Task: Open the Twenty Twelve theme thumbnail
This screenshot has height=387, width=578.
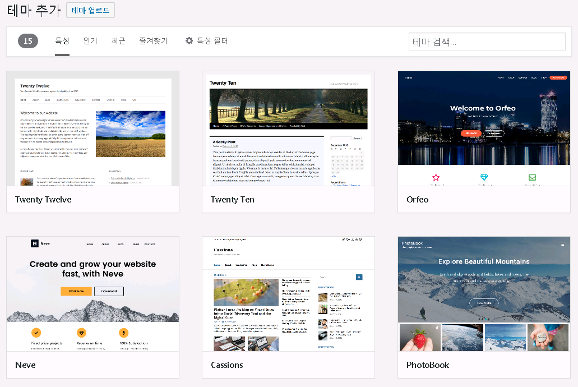Action: (x=93, y=128)
